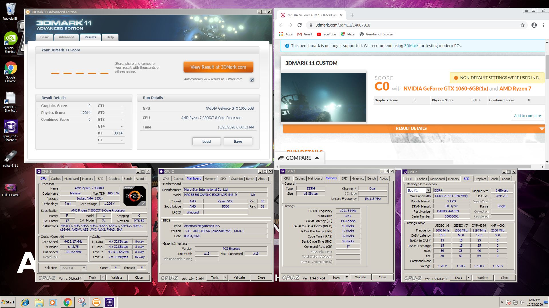Click the Snipping Tool taskbar icon

82,302
